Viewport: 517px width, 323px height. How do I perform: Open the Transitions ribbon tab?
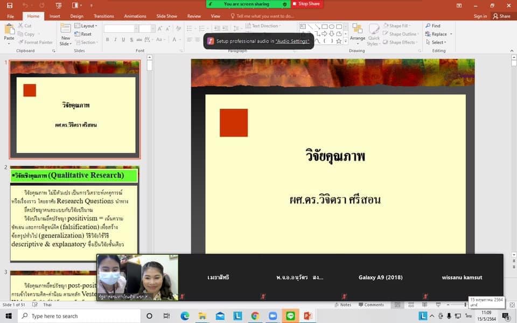point(103,16)
